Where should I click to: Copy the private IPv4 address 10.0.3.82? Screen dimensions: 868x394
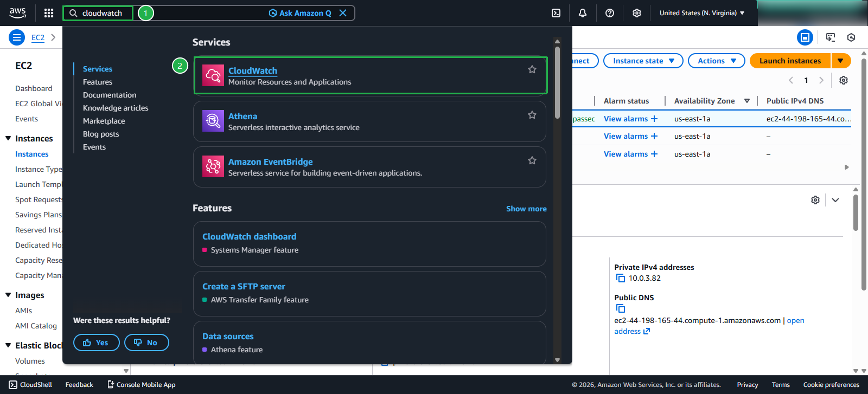click(x=621, y=278)
